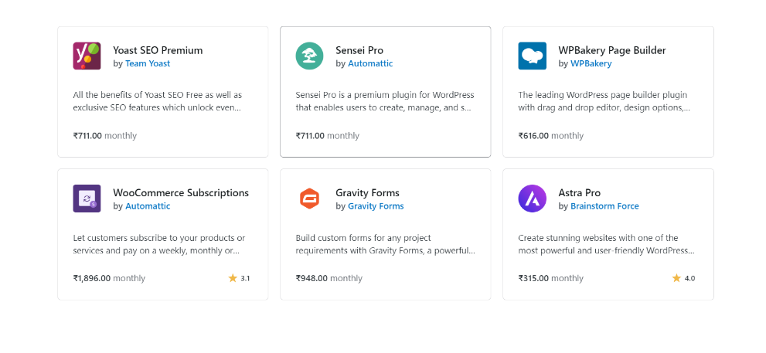Click the WooCommerce Subscriptions purple icon
This screenshot has height=353, width=766.
tap(87, 199)
